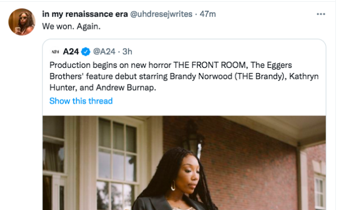Click the bold A24 account name
The width and height of the screenshot is (337, 210).
[71, 52]
